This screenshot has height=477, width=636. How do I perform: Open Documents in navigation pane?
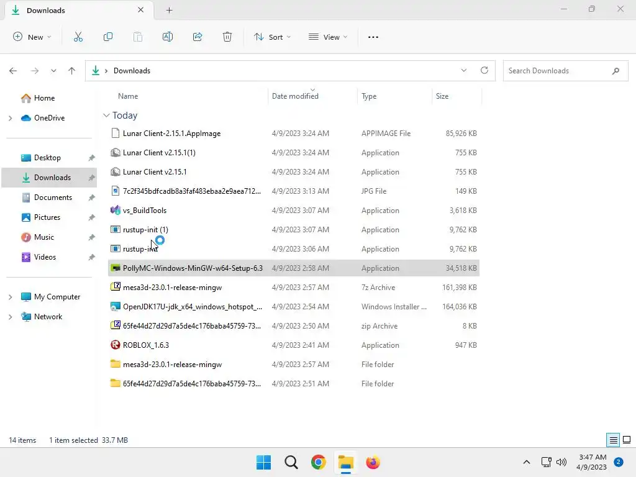(53, 197)
